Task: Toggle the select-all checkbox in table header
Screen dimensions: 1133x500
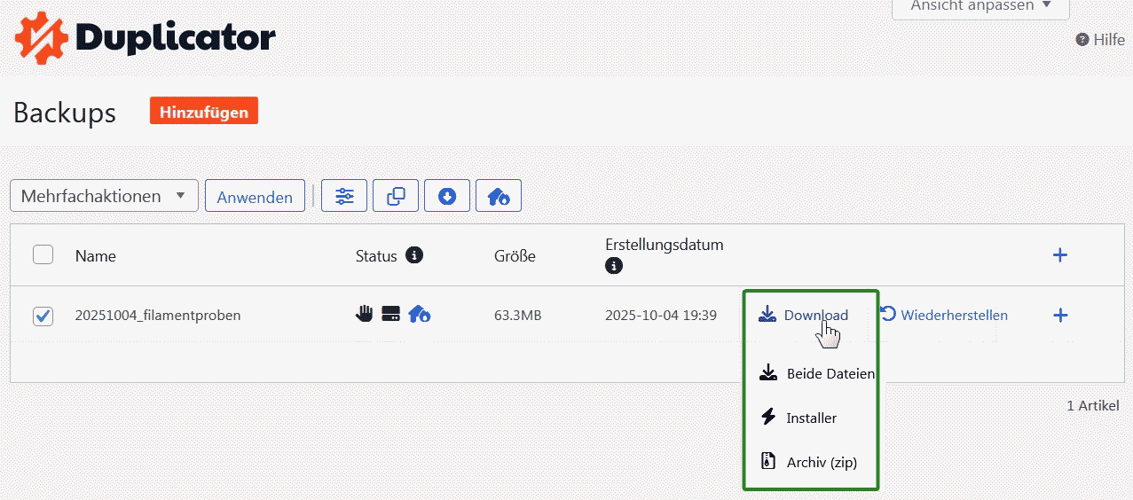Action: tap(43, 255)
